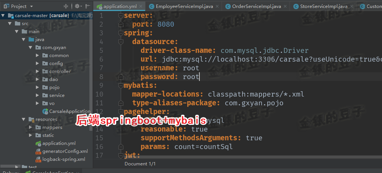Collapse the src folder arrow
Image resolution: width=382 pixels, height=173 pixels.
10,24
